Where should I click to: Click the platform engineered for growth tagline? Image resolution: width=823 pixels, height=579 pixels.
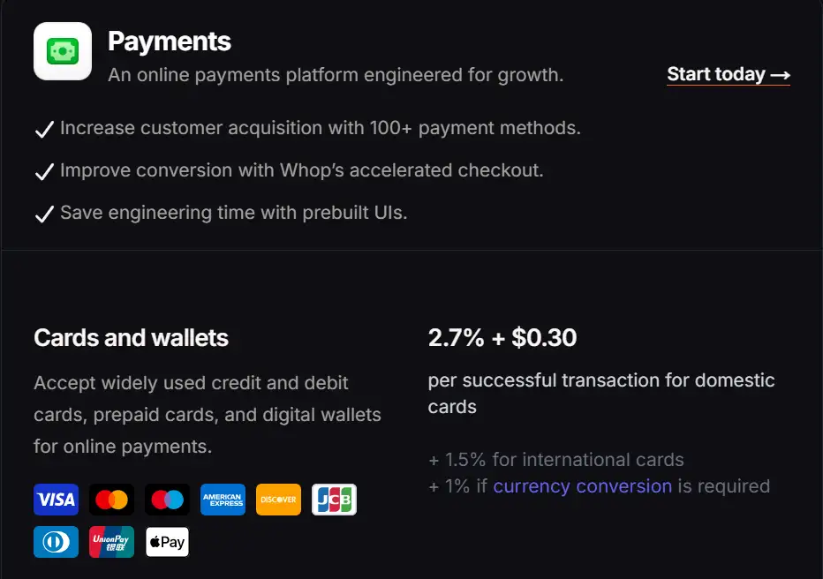click(335, 75)
